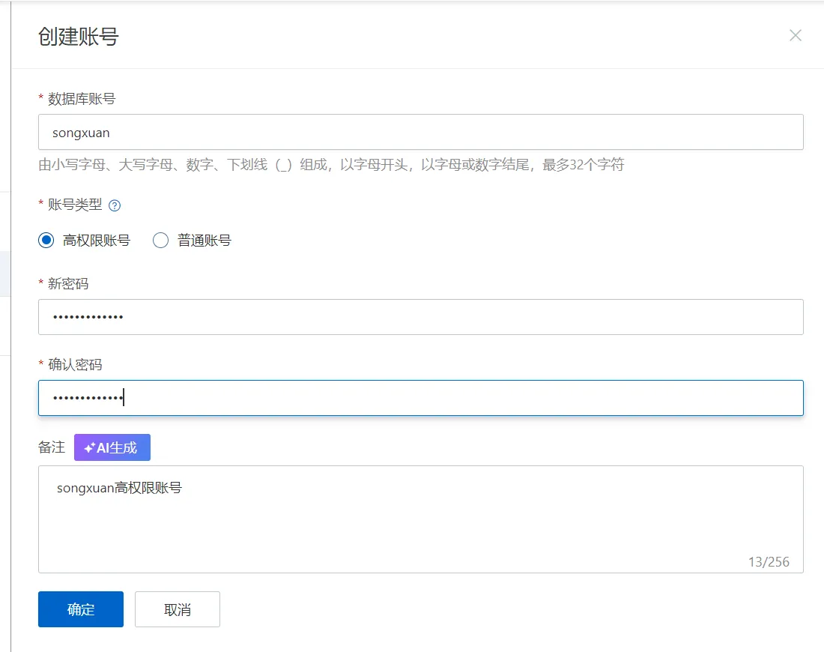Select the 高权限账号 radio button
The image size is (824, 652).
[46, 241]
